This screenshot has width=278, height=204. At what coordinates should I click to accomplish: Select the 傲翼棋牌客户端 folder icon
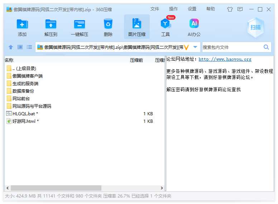point(9,76)
